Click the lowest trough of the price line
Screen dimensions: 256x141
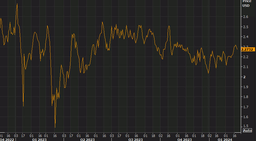tap(55, 127)
